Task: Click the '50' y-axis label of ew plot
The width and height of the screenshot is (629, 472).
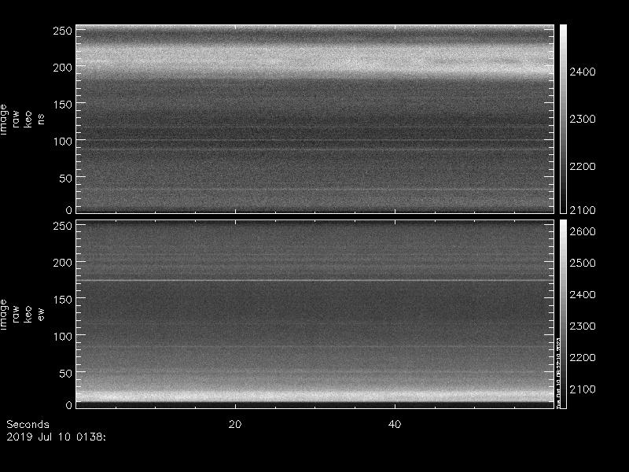Action: 65,373
